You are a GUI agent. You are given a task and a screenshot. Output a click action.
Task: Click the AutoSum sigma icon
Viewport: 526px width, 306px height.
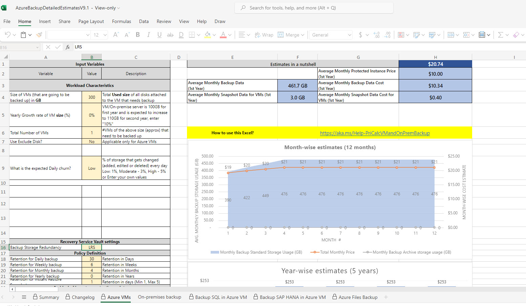(500, 35)
